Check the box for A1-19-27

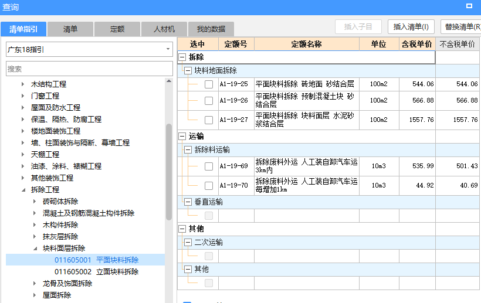tap(209, 120)
